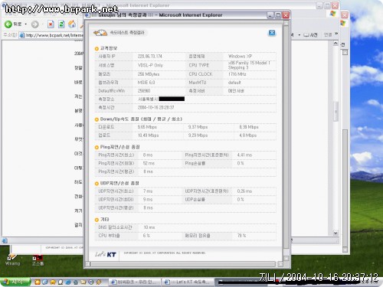Click the Home house icon in toolbar
383x287 pixels.
pos(72,24)
